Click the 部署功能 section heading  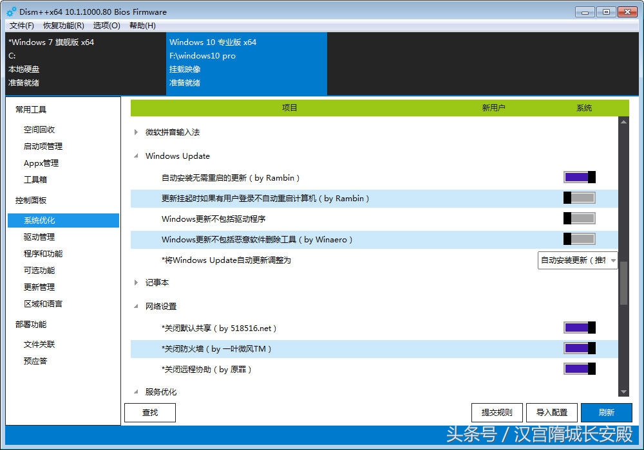(31, 325)
